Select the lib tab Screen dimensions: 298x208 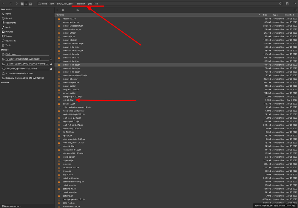pos(78,10)
